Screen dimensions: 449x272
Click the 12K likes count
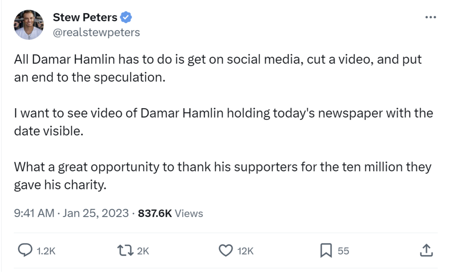tap(245, 251)
